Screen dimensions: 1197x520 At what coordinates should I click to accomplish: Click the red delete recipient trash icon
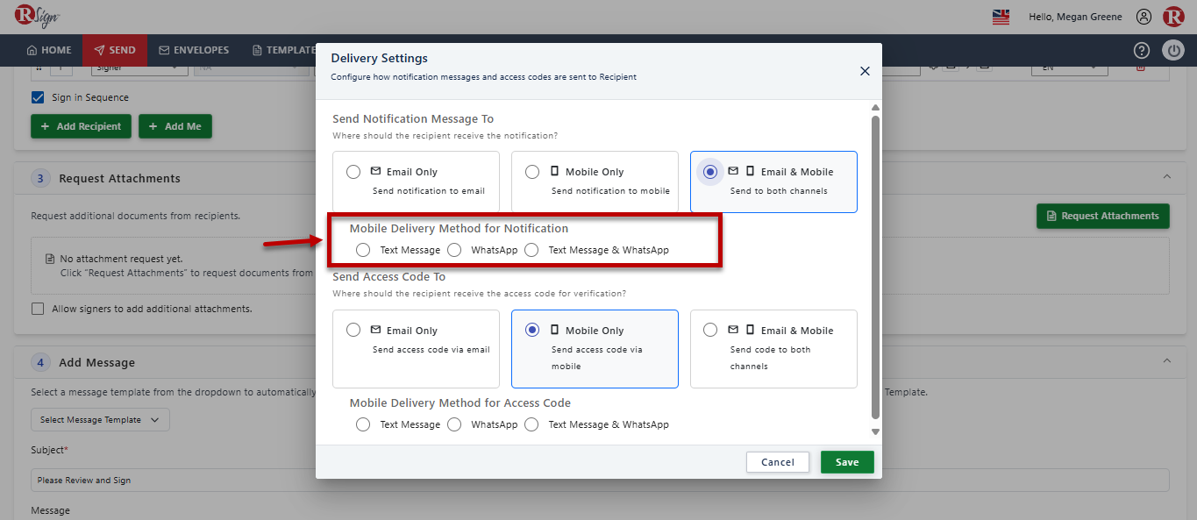1140,68
